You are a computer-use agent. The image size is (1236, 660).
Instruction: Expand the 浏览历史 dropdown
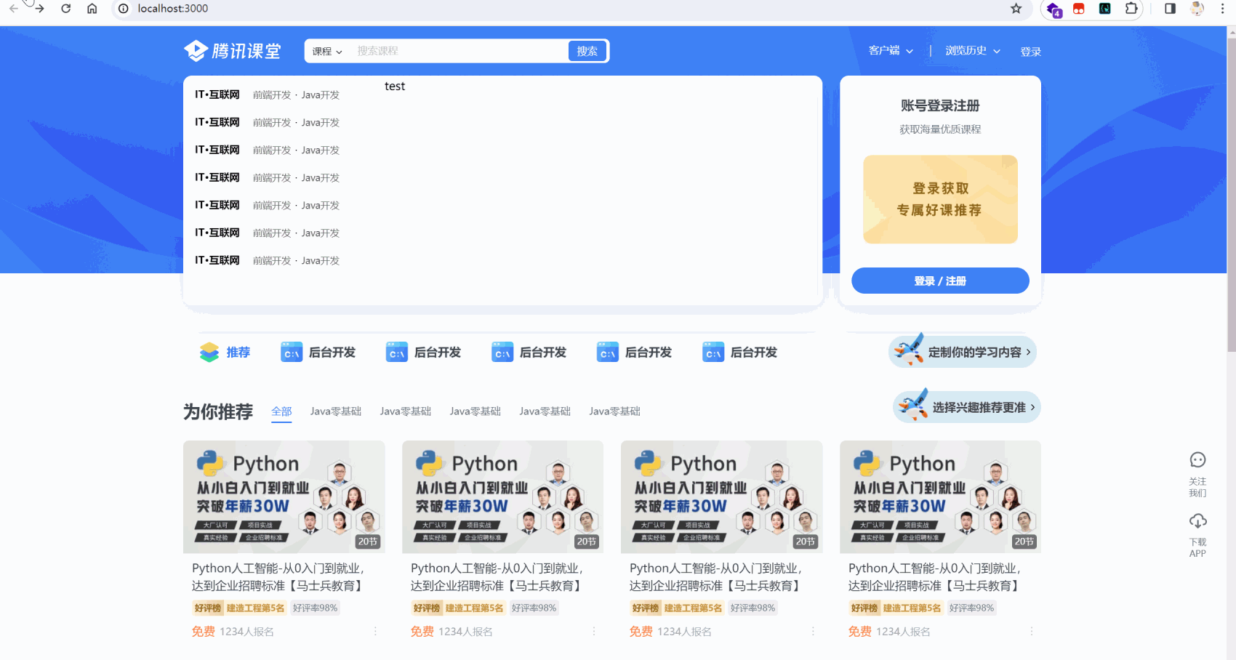pyautogui.click(x=973, y=51)
